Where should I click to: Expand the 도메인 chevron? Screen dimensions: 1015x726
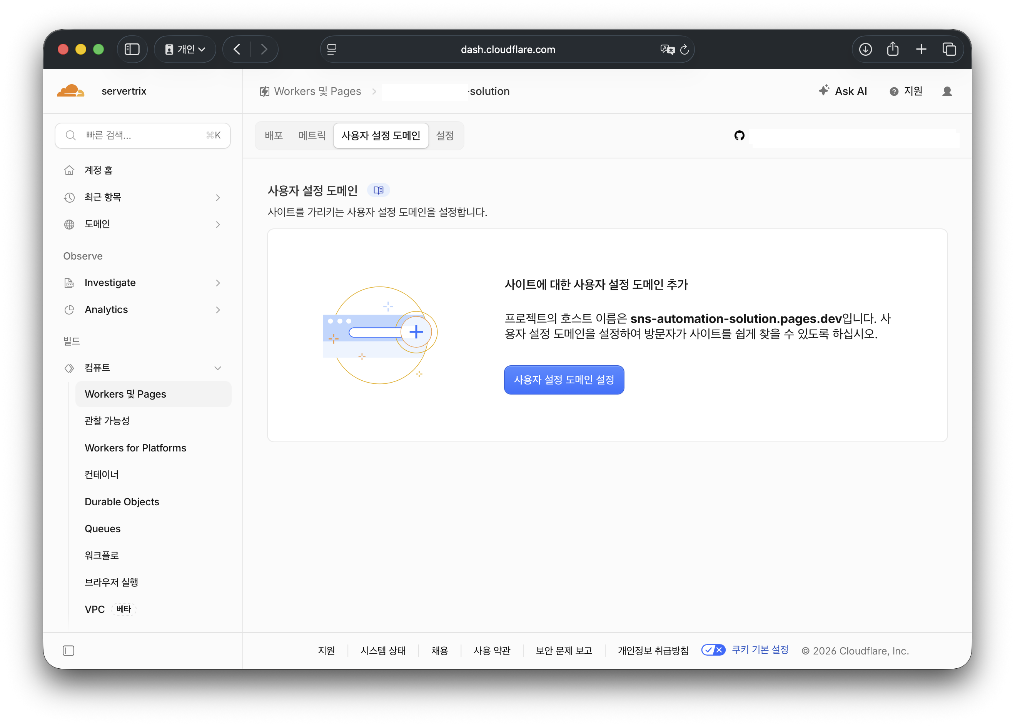[x=218, y=224]
